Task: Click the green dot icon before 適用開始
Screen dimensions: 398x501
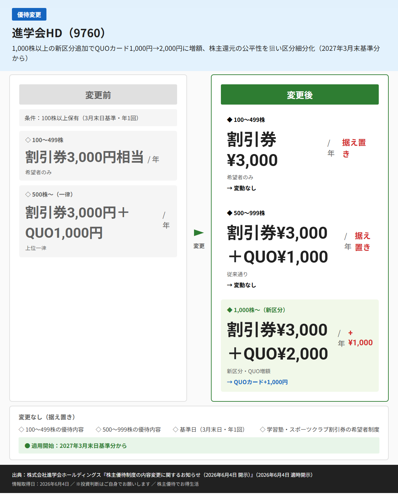Action: click(28, 446)
